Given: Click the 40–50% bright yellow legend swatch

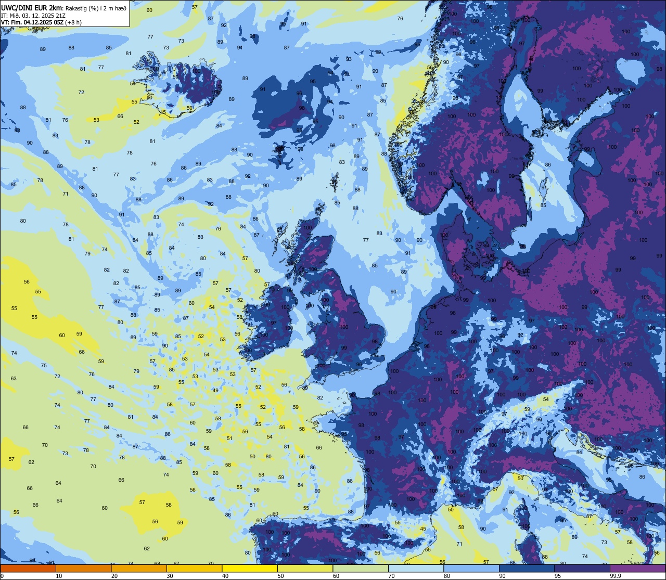Looking at the screenshot, I should (250, 568).
